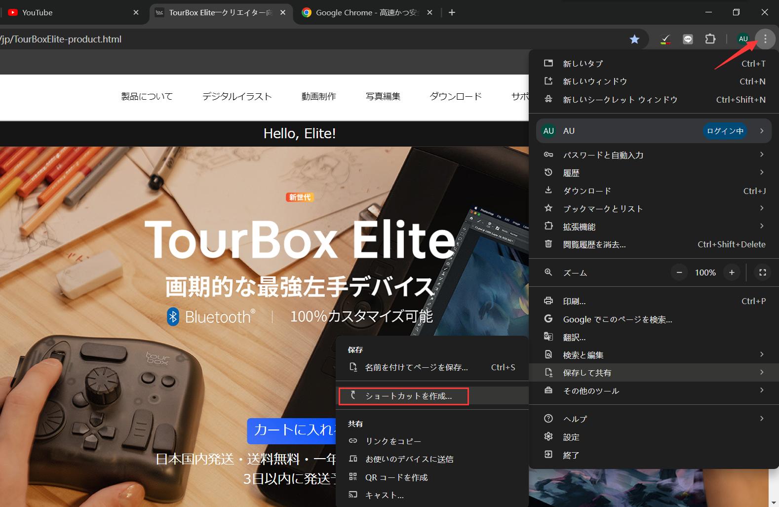Viewport: 779px width, 507px height.
Task: Click the AU profile avatar in toolbar
Action: (x=743, y=39)
